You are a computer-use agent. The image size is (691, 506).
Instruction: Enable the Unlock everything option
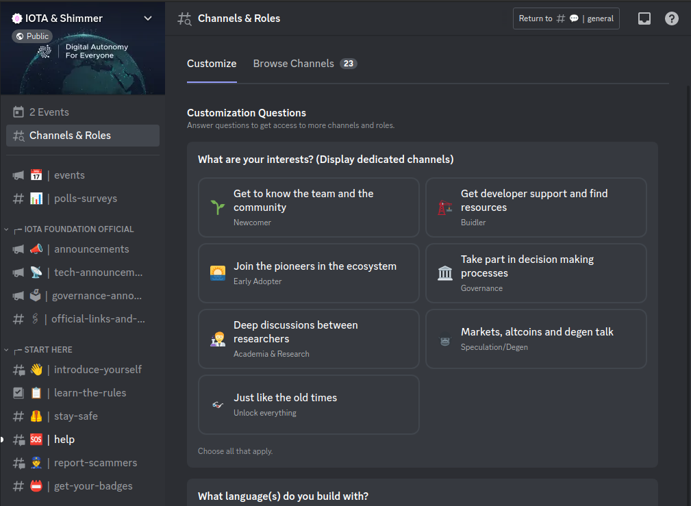[x=308, y=404]
